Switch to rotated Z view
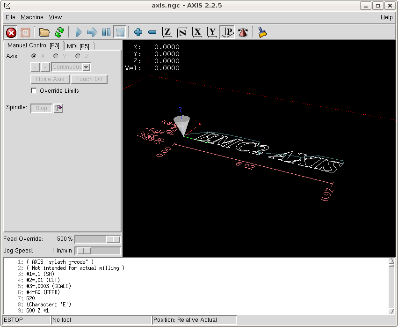398x327 pixels. coord(182,32)
